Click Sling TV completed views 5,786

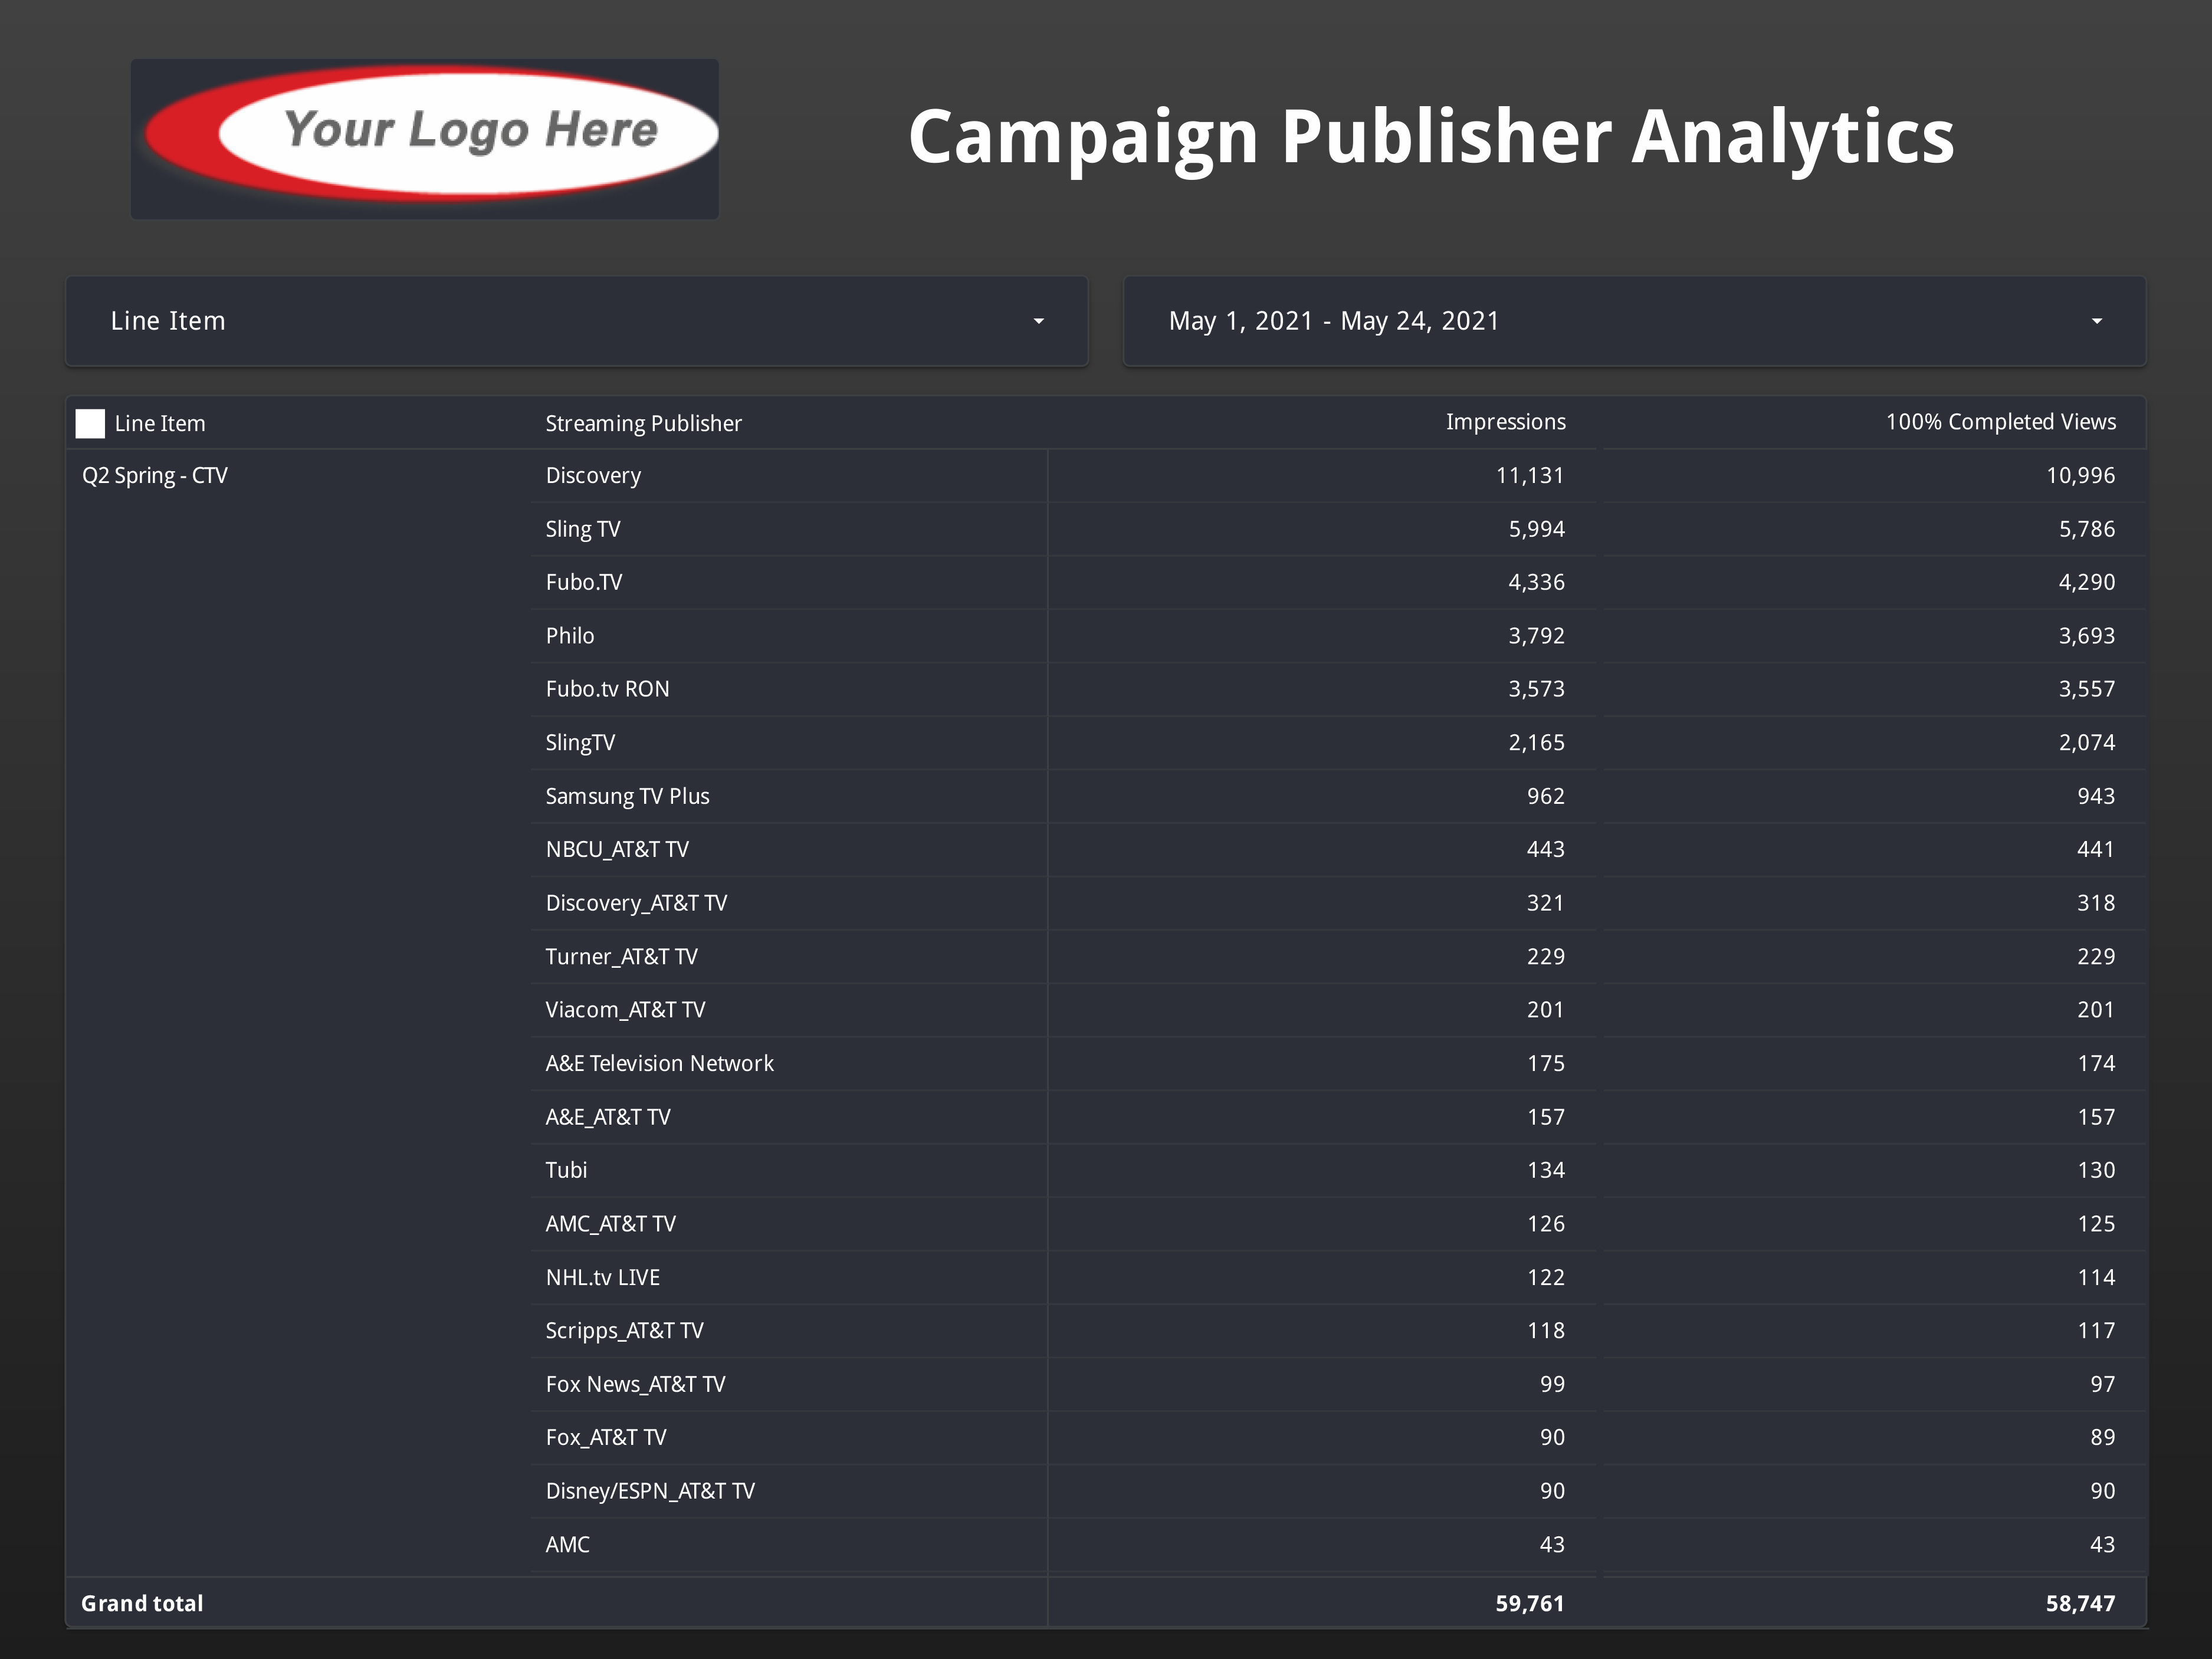pos(2087,529)
